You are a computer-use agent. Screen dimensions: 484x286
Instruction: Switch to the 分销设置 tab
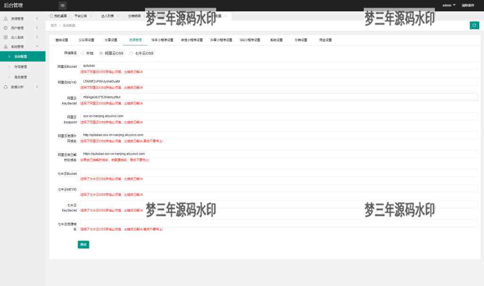301,40
